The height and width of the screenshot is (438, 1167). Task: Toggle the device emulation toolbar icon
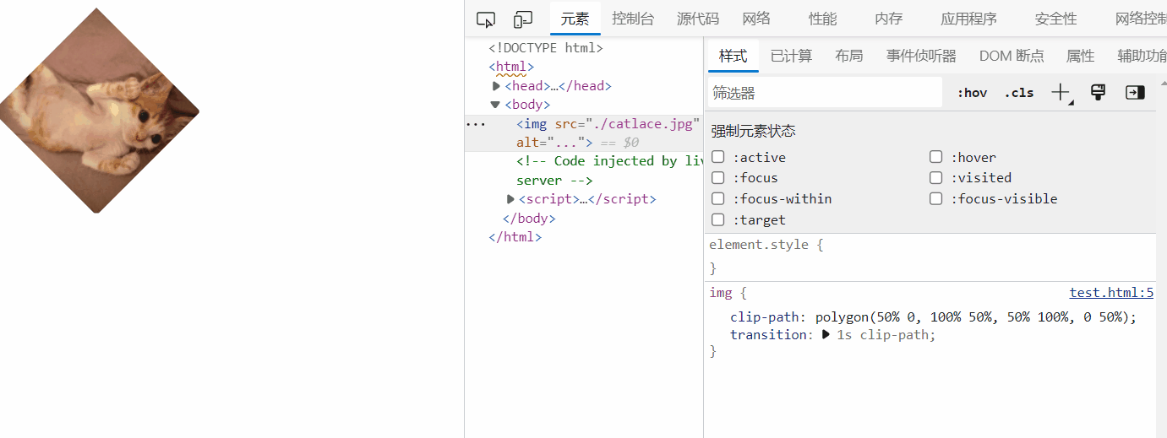point(523,19)
